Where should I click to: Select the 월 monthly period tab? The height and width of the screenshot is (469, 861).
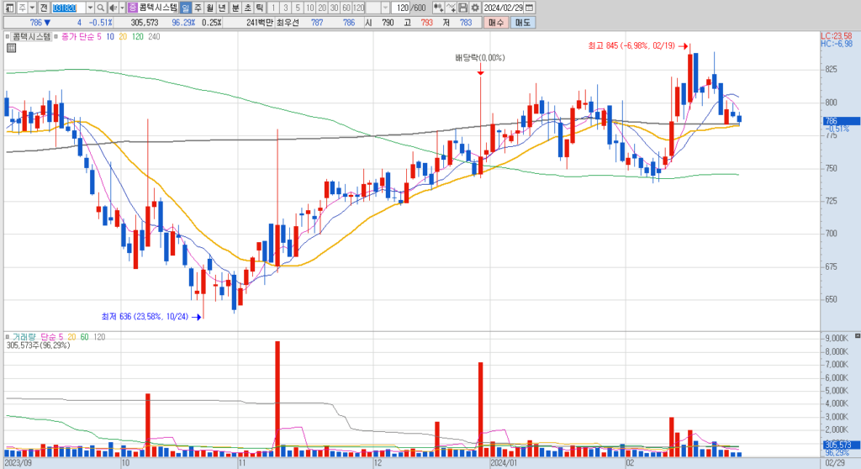(x=209, y=8)
